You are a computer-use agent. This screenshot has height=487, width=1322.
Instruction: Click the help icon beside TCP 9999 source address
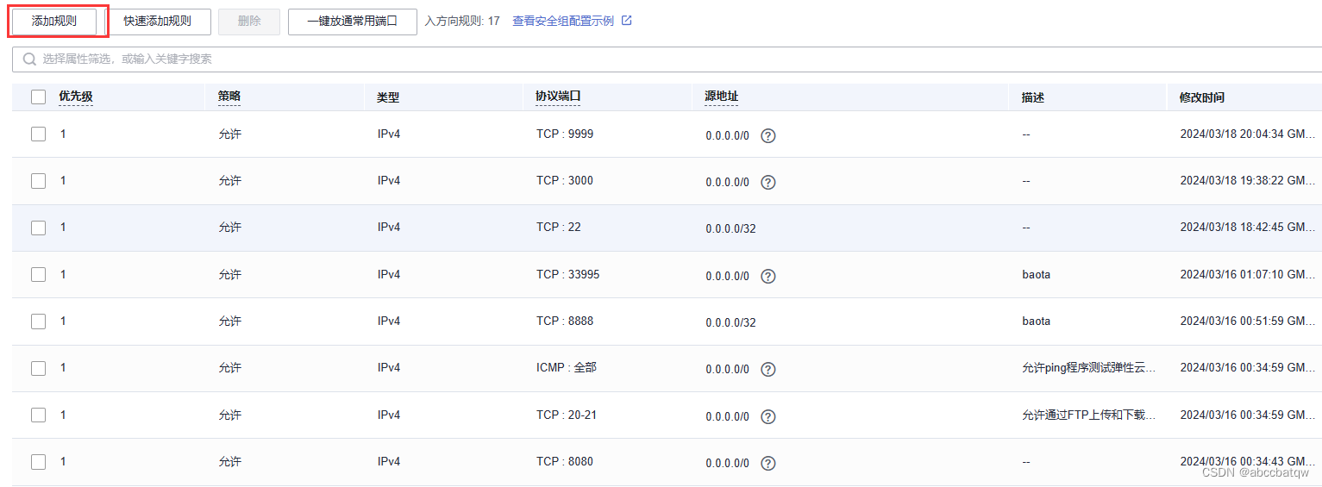(768, 135)
